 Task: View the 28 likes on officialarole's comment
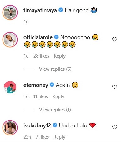click(41, 56)
